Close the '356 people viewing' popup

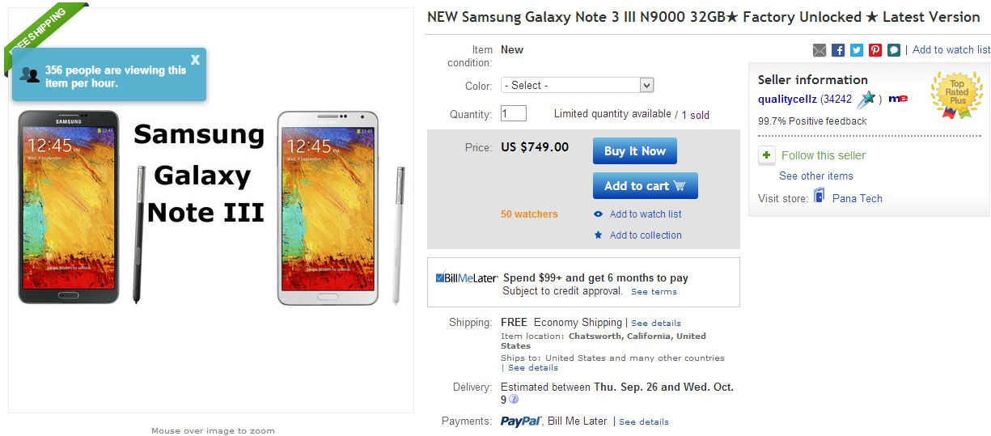195,60
